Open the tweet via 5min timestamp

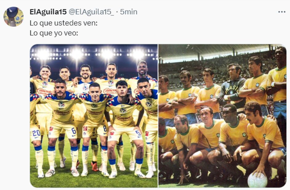coord(129,12)
